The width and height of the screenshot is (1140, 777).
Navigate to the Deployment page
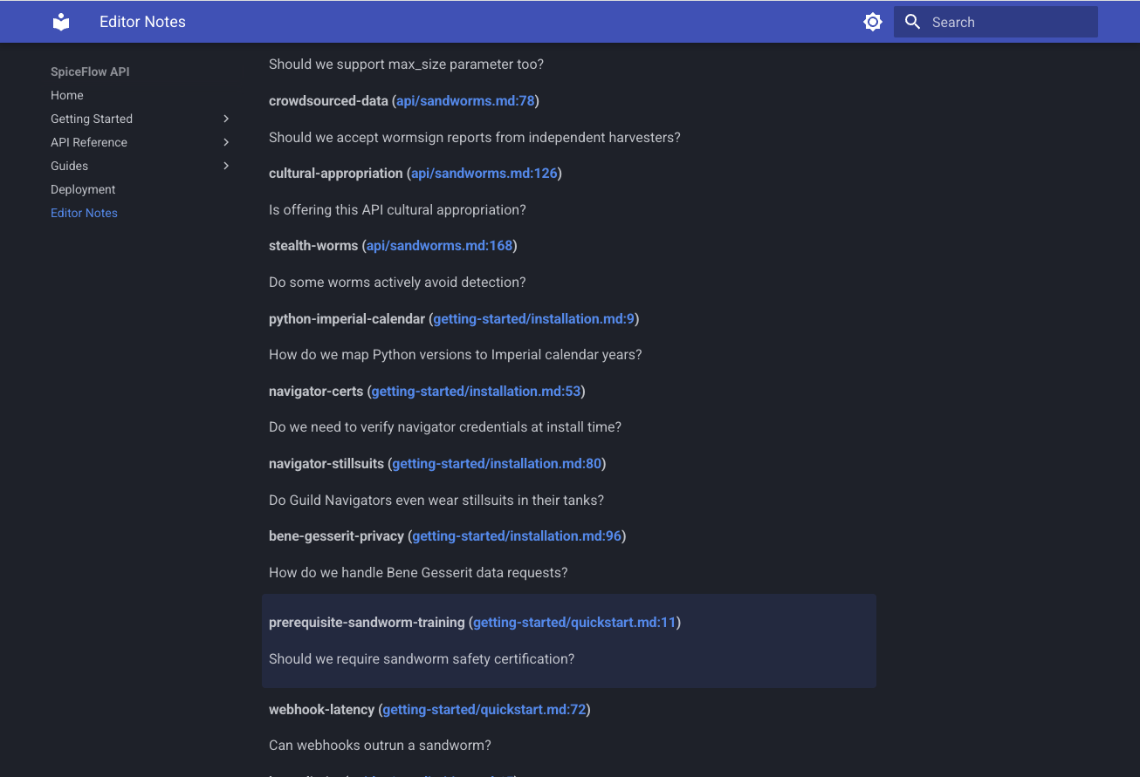tap(83, 189)
